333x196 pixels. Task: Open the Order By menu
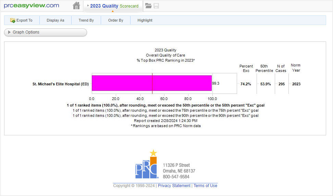coord(115,20)
